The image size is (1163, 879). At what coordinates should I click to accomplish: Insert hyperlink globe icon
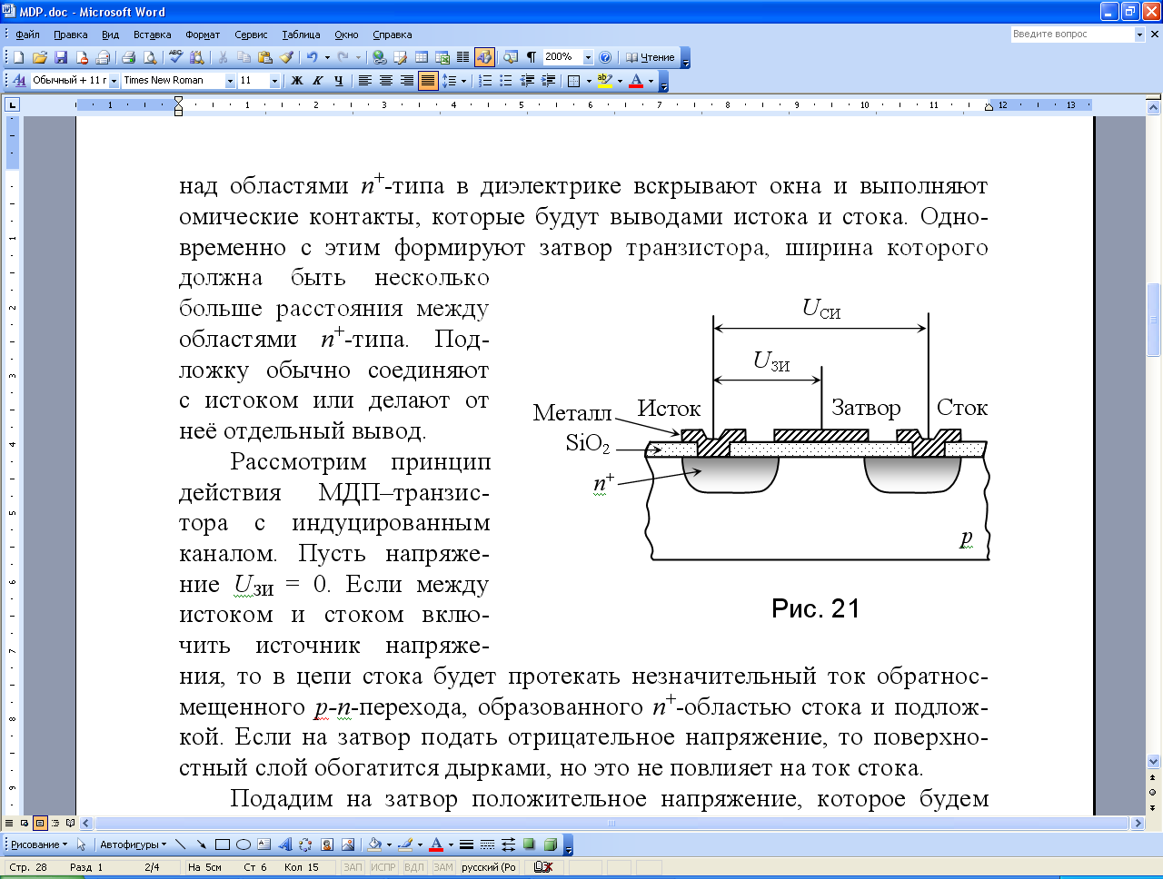(x=379, y=57)
